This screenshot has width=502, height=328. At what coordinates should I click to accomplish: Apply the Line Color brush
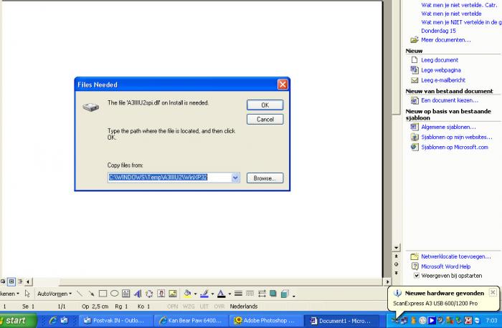pos(204,294)
